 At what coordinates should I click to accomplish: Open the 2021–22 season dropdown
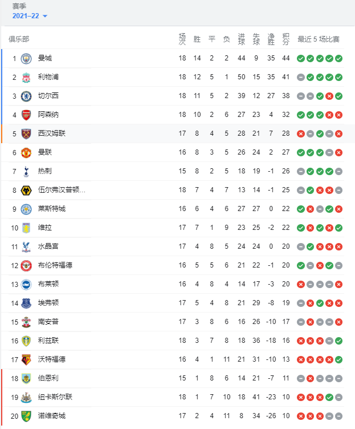(x=30, y=16)
